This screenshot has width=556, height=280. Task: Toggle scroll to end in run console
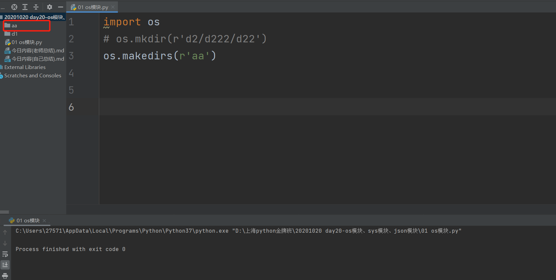pos(5,265)
